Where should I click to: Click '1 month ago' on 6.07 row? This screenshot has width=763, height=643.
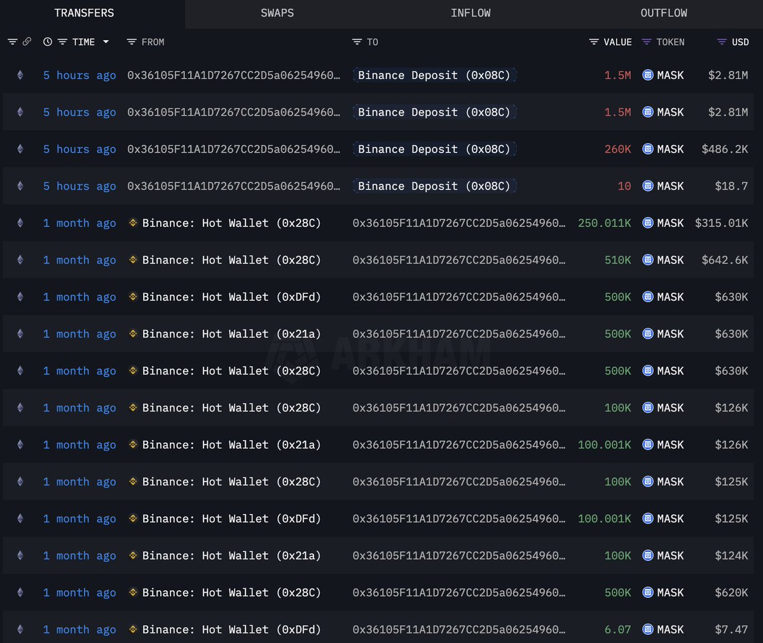click(x=79, y=629)
